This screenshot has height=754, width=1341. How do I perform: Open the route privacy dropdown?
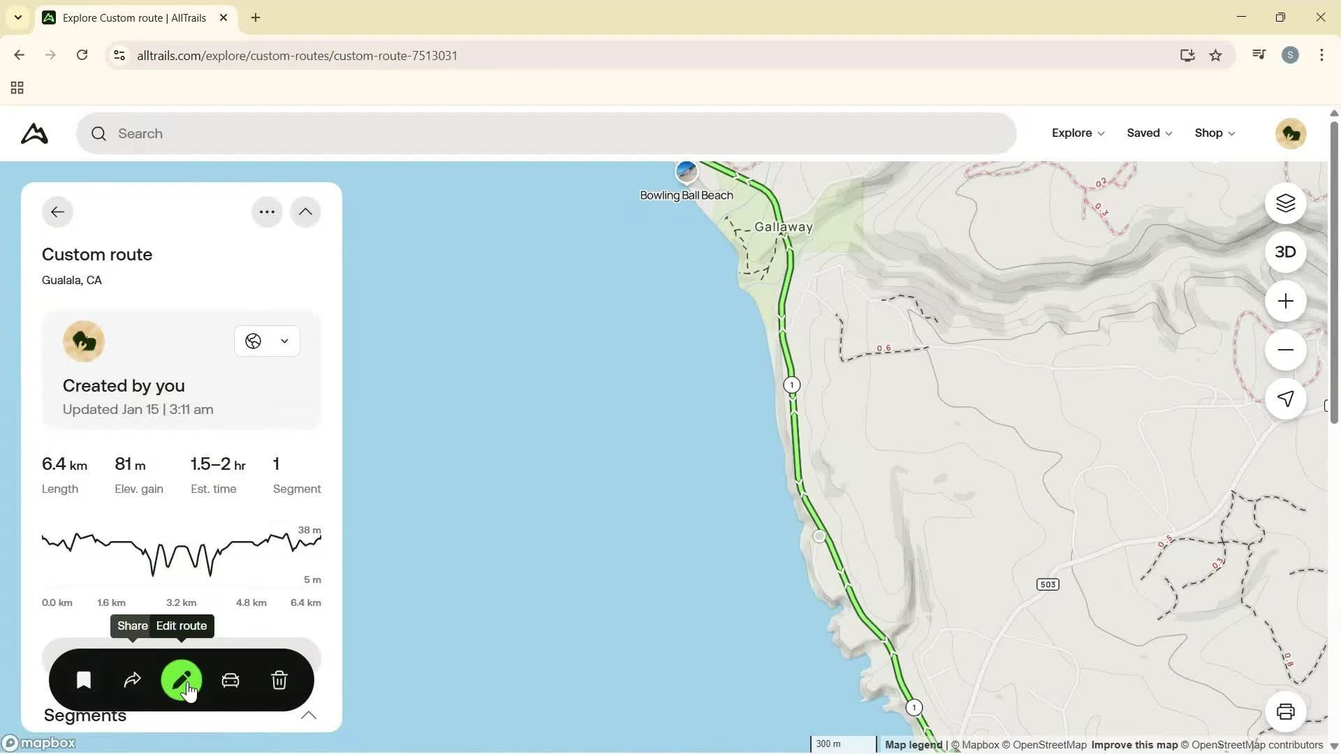(x=267, y=341)
